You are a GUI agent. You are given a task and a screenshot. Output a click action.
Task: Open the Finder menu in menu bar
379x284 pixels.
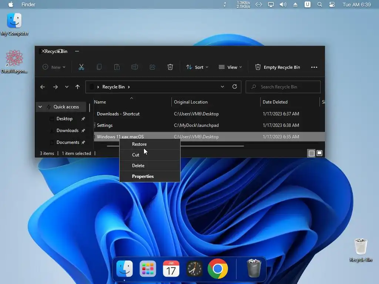28,4
